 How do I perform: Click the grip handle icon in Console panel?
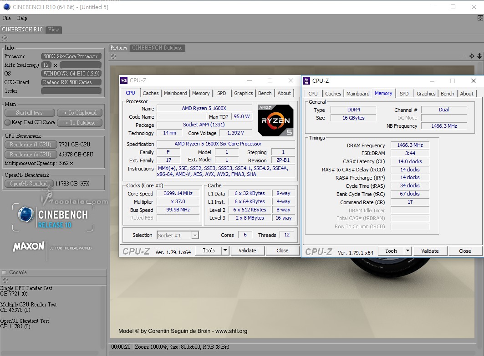click(5, 280)
